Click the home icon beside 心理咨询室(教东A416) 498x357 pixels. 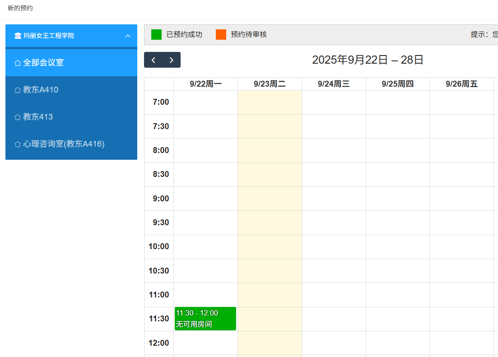[18, 144]
